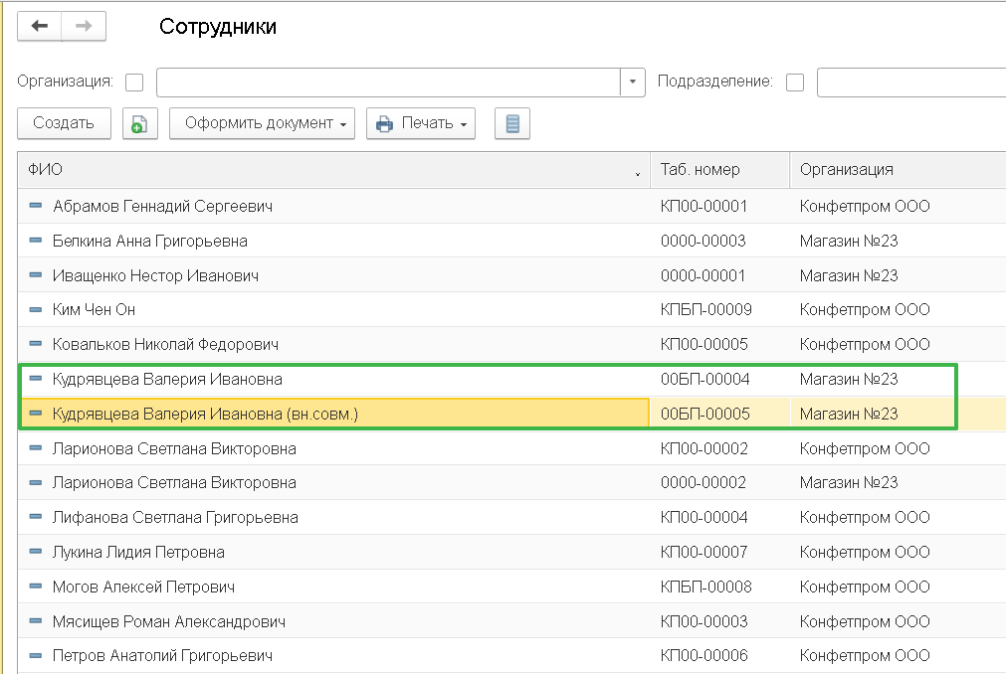This screenshot has width=1006, height=674.
Task: Enable the Подразделение filter checkbox
Action: [x=795, y=82]
